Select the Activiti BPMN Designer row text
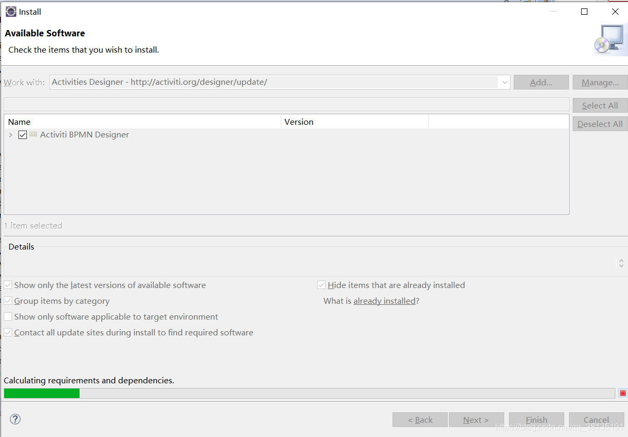 (84, 135)
